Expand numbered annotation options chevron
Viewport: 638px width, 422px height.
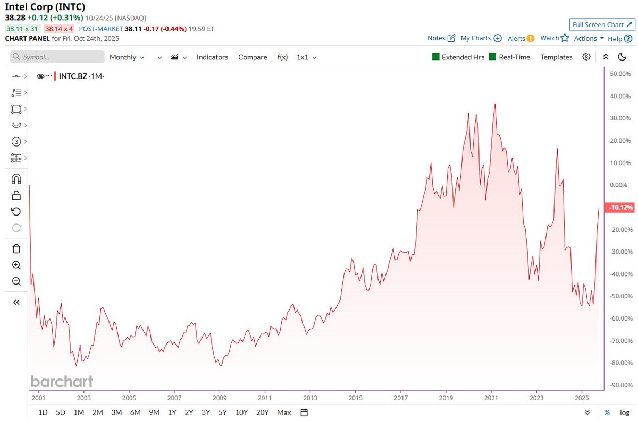(25, 142)
